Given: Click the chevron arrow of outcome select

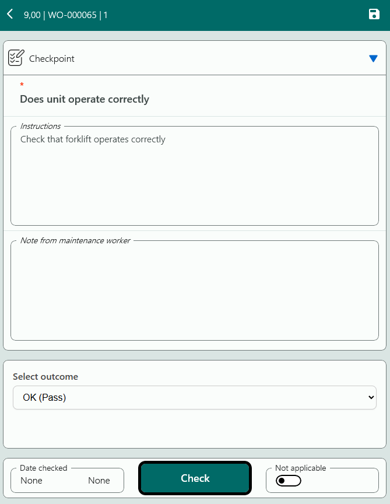Looking at the screenshot, I should coord(371,397).
